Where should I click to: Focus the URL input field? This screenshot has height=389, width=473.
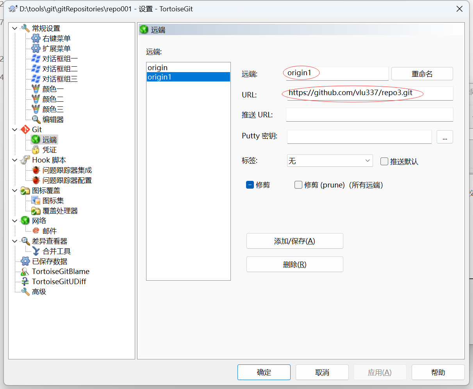coord(369,94)
